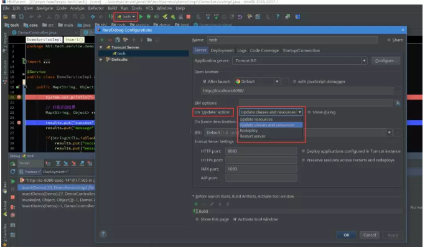Click the HTTP port field
Viewport: 425px width, 249px height.
click(261, 151)
